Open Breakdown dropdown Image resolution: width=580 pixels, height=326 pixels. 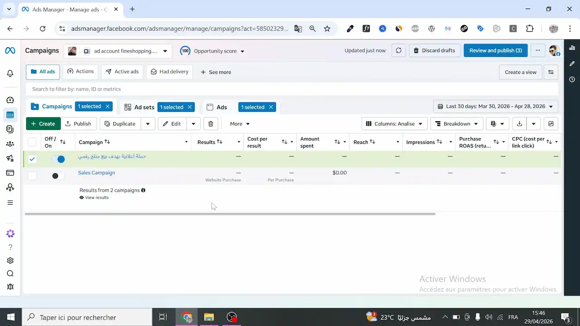point(457,124)
